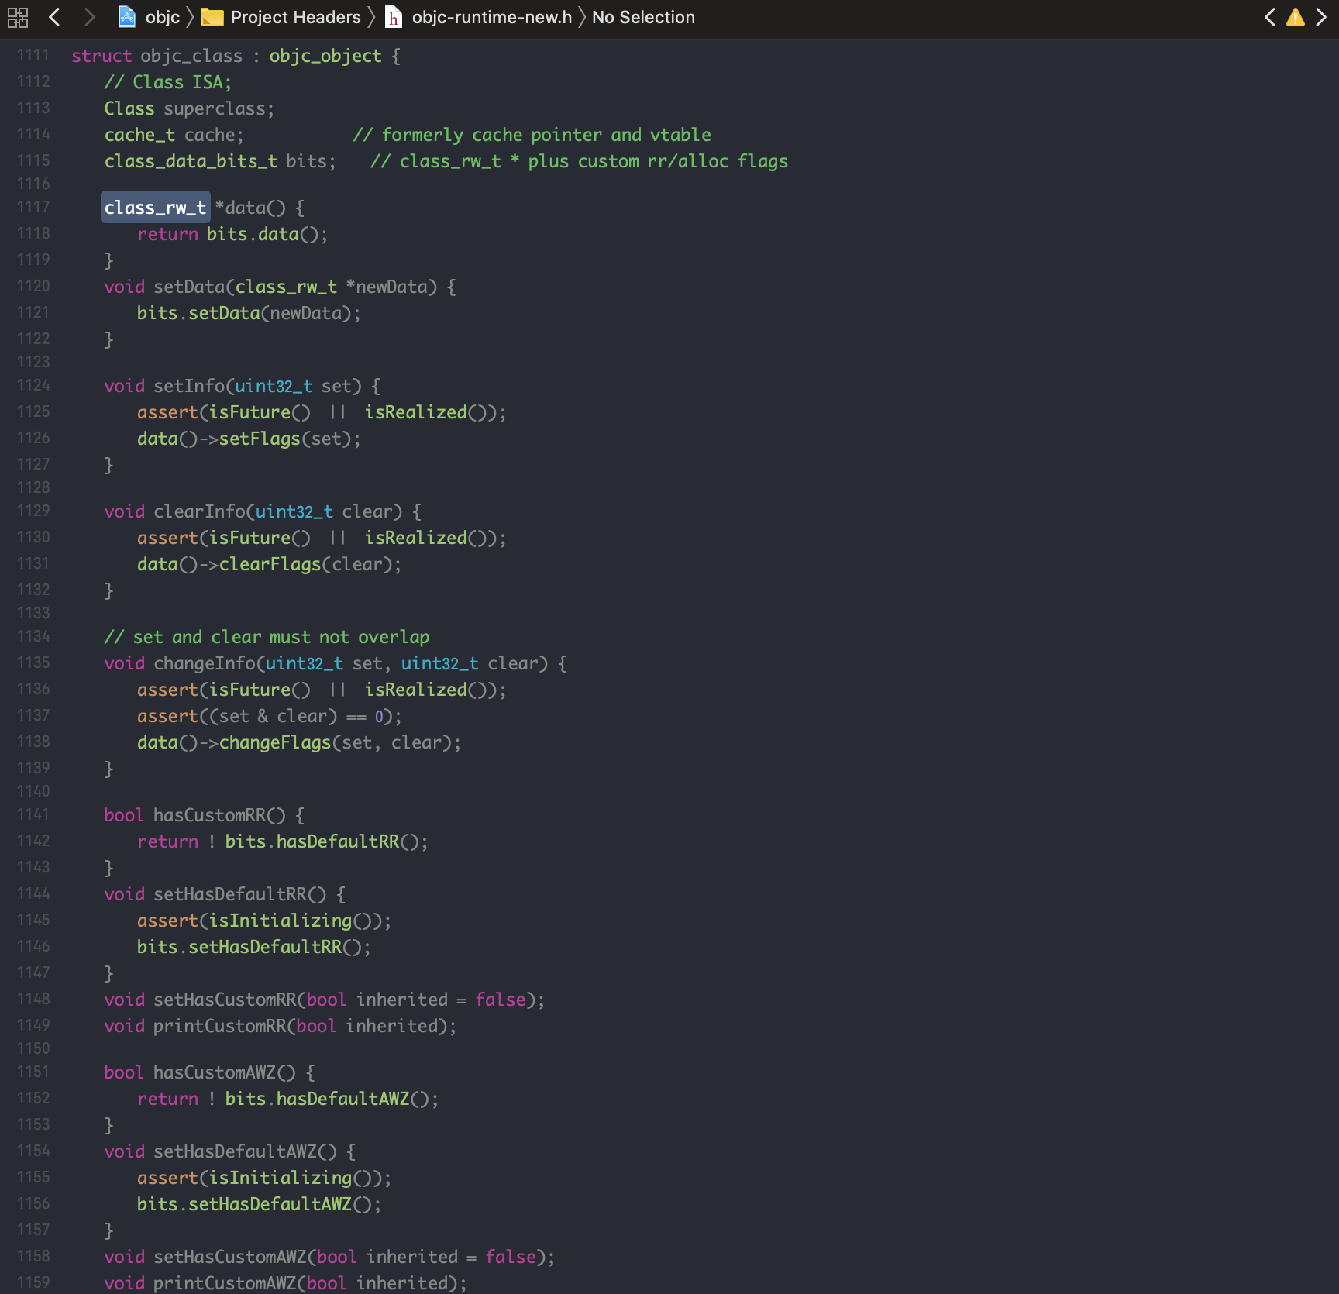Open the No Selection symbol menu
This screenshot has width=1339, height=1294.
pos(643,17)
